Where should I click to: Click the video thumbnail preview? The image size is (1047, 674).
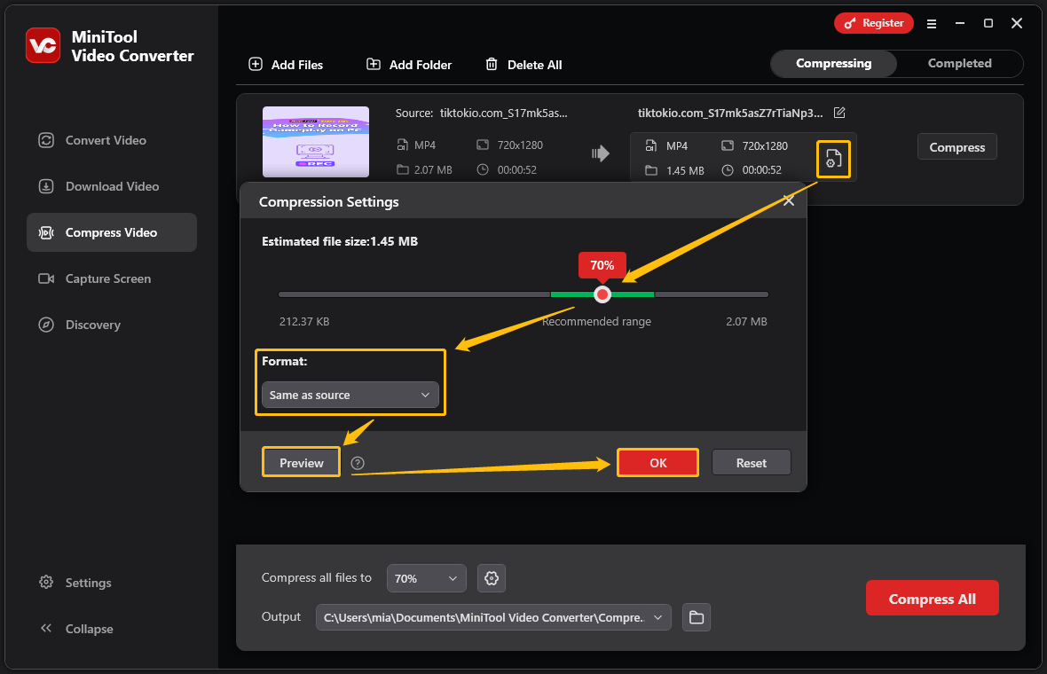pyautogui.click(x=316, y=142)
